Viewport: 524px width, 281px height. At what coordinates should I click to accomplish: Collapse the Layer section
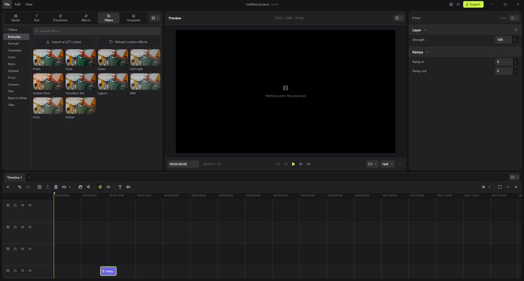tap(425, 30)
